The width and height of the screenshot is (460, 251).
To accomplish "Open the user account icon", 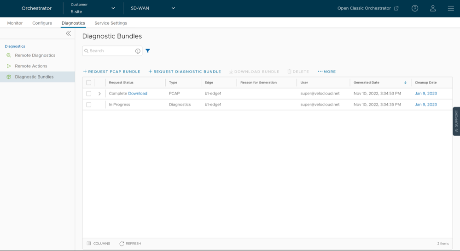I will 432,8.
